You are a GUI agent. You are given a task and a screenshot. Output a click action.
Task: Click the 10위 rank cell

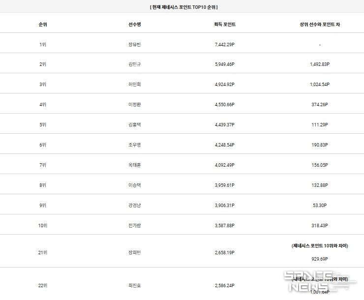(43, 226)
